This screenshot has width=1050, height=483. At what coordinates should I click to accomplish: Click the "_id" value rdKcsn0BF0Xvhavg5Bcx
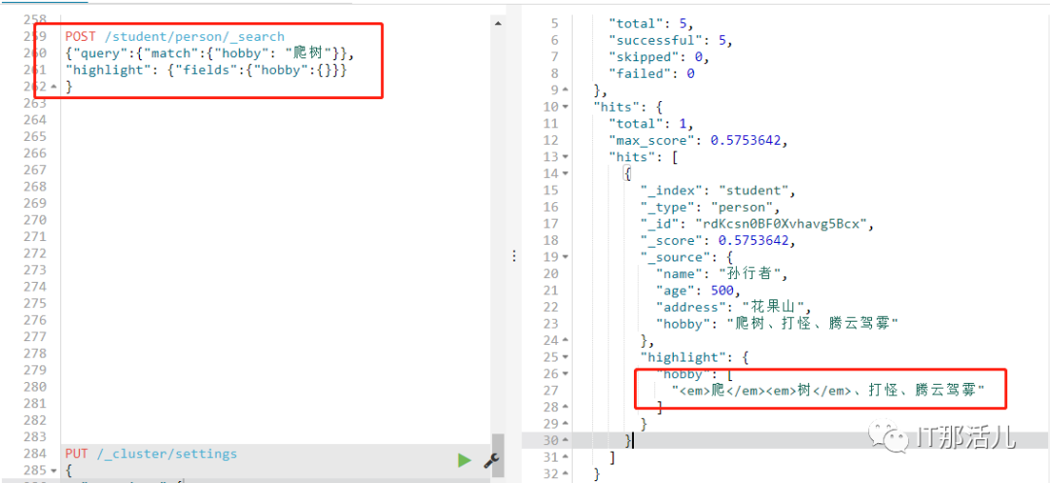(780, 224)
